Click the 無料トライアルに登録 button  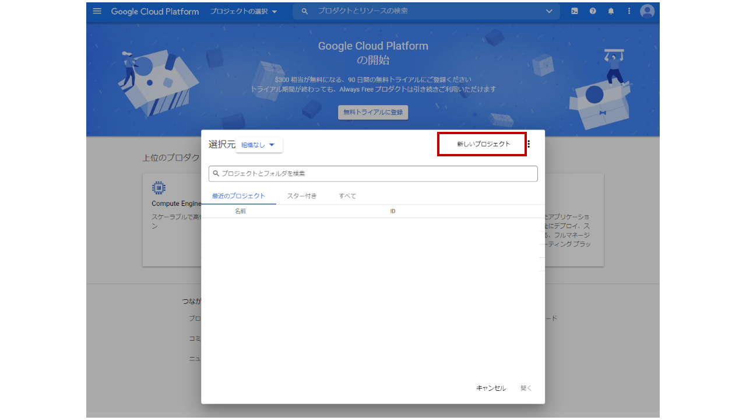coord(373,112)
